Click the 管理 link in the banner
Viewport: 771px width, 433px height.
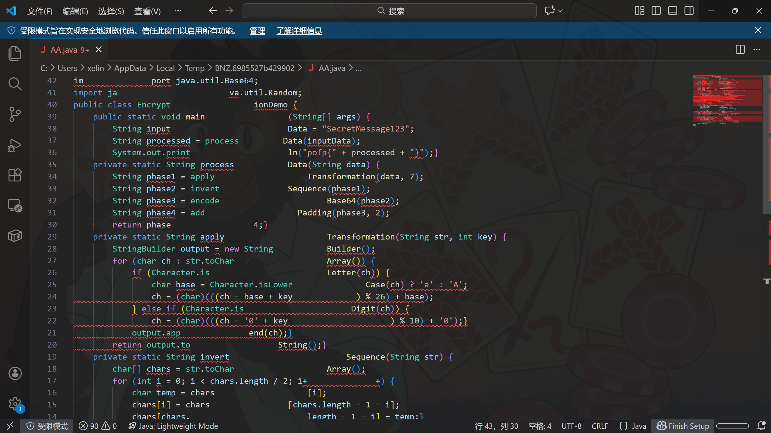(257, 30)
